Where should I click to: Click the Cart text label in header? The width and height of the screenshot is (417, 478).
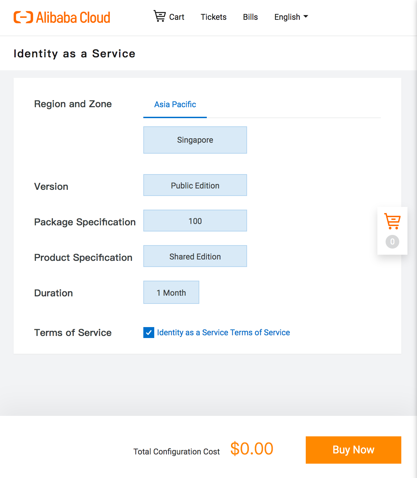(176, 17)
